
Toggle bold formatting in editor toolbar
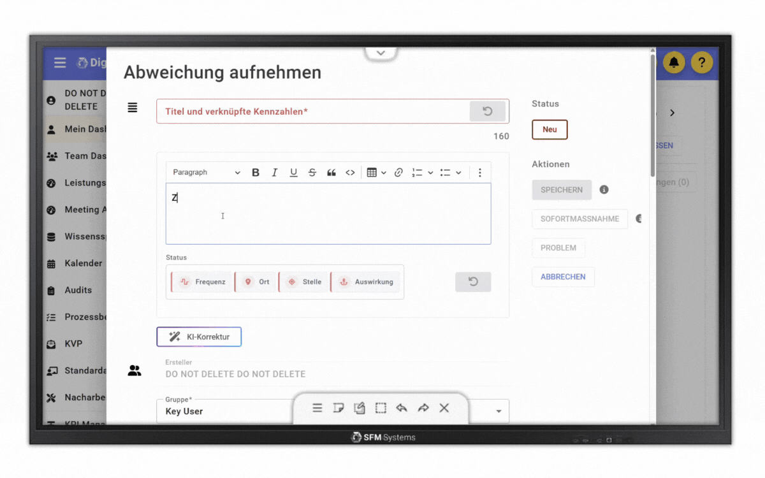pos(256,173)
